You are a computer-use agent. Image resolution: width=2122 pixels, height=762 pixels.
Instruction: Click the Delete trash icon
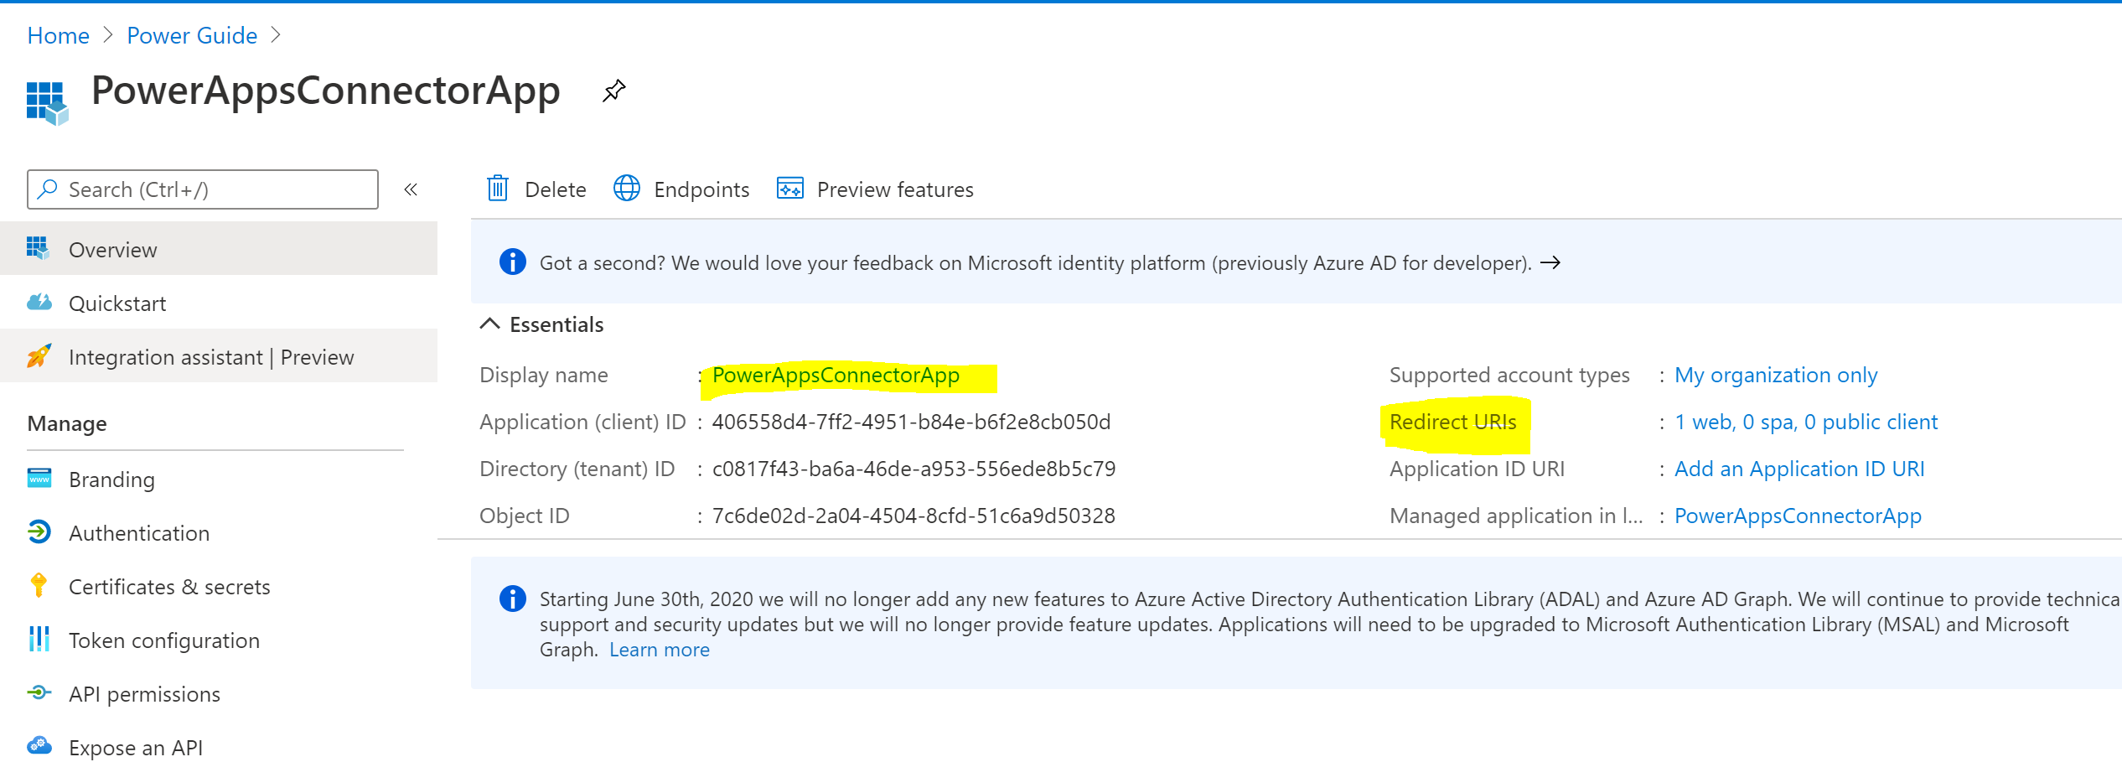tap(498, 189)
